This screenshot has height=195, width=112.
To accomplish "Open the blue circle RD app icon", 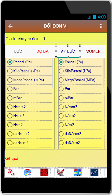I will pyautogui.click(x=27, y=172).
